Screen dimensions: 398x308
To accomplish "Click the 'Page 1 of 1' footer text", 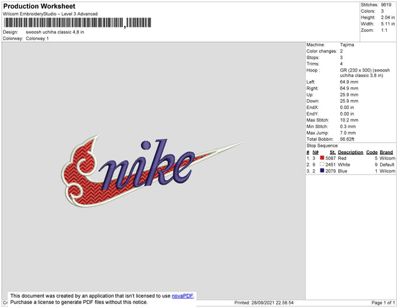I will 383,303.
